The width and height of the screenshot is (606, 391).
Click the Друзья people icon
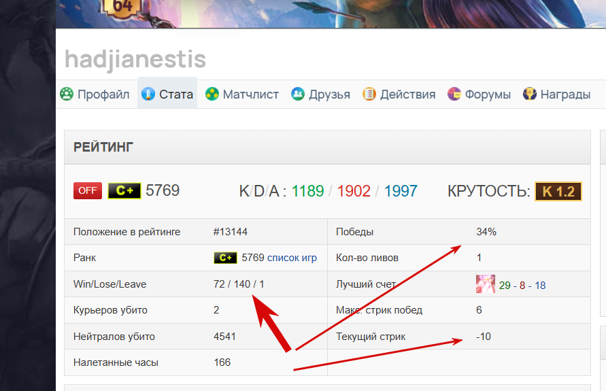pos(298,94)
